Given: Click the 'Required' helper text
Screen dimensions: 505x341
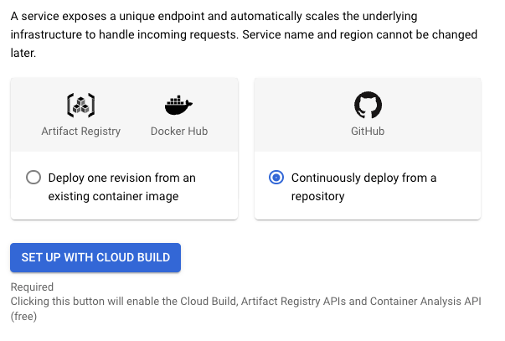Looking at the screenshot, I should [32, 287].
